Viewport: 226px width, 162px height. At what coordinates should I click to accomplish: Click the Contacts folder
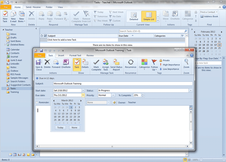pyautogui.click(x=13, y=53)
